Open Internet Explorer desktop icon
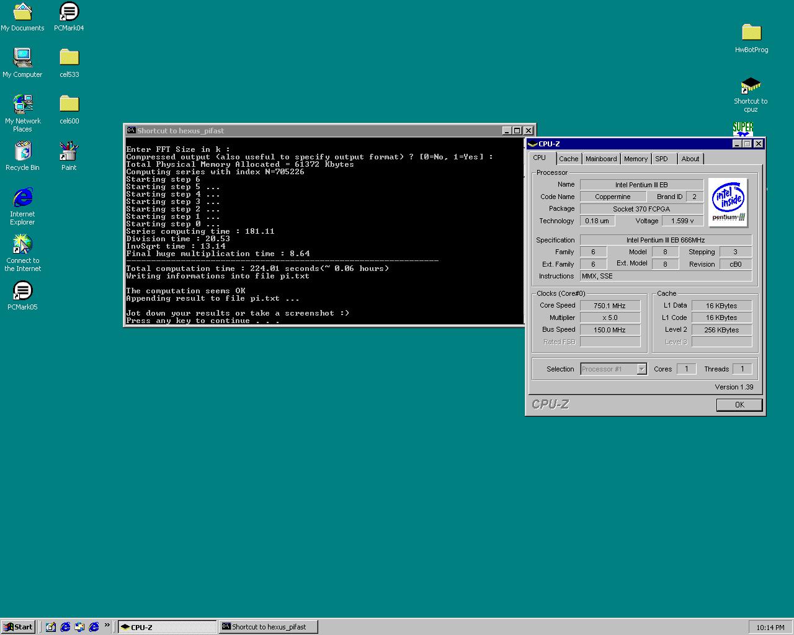The width and height of the screenshot is (794, 635). coord(22,206)
